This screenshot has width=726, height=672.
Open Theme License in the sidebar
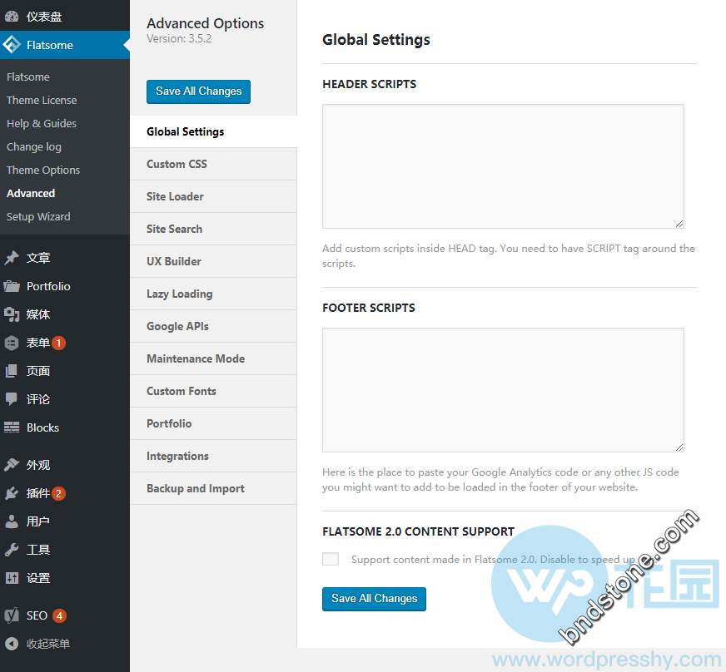click(x=42, y=100)
